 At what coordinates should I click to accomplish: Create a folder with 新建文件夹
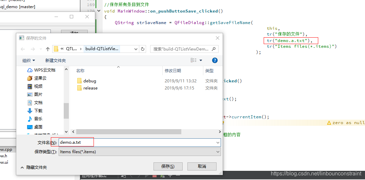[x=55, y=61]
